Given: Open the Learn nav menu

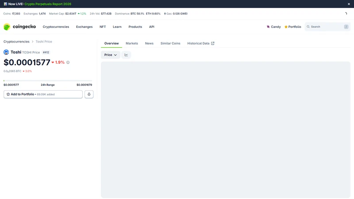Looking at the screenshot, I should tap(117, 27).
